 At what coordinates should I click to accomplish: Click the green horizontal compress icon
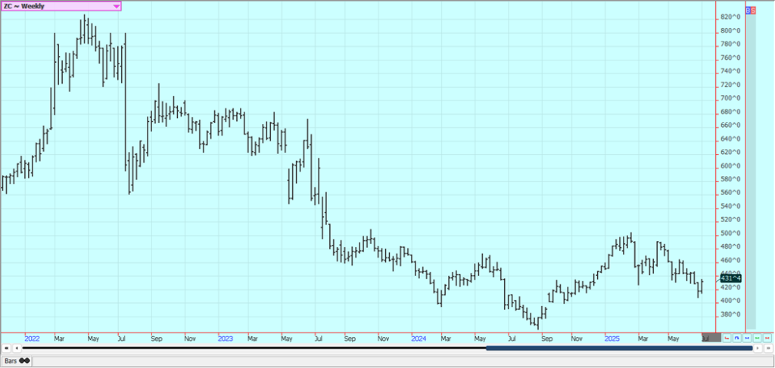(757, 338)
